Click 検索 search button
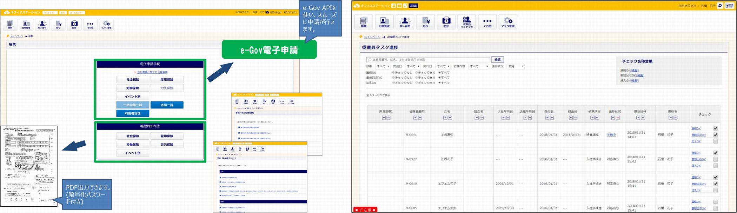The height and width of the screenshot is (213, 737). pyautogui.click(x=498, y=60)
